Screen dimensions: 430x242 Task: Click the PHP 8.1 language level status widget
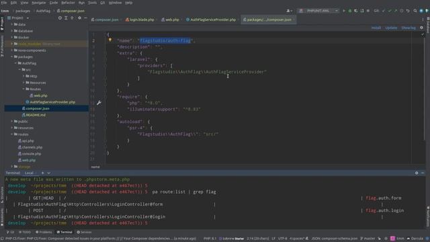(x=210, y=239)
